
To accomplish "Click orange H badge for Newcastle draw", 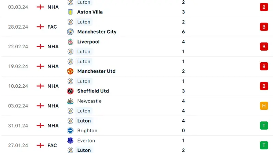I will (x=264, y=106).
